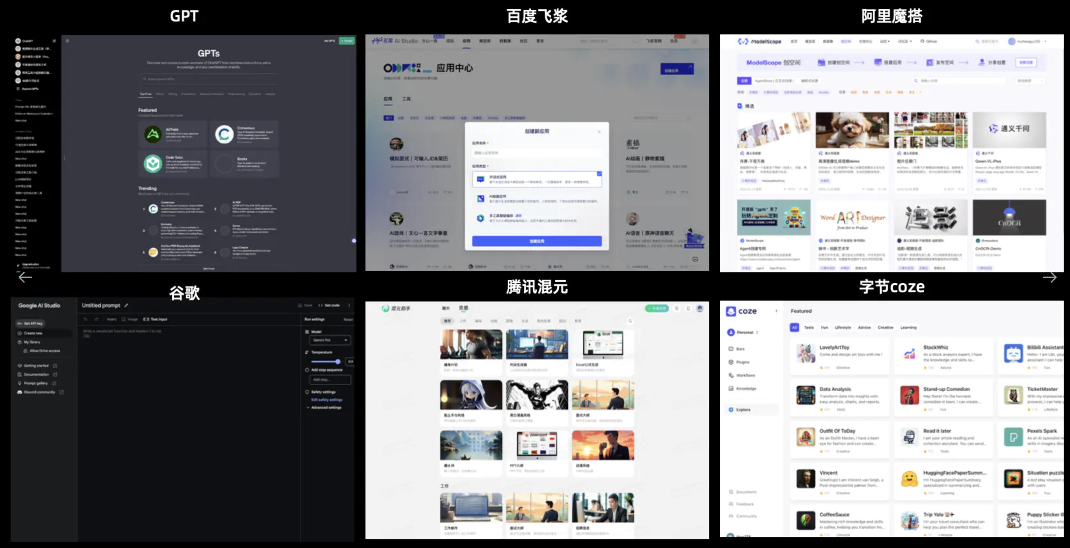
Task: Select the All category tab in coze
Action: click(x=794, y=328)
